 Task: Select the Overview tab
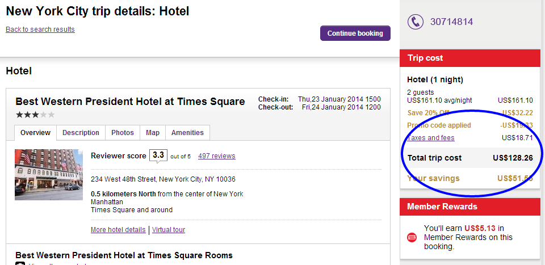35,133
